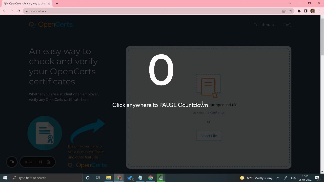Open the Chrome three-dot menu

[x=320, y=11]
